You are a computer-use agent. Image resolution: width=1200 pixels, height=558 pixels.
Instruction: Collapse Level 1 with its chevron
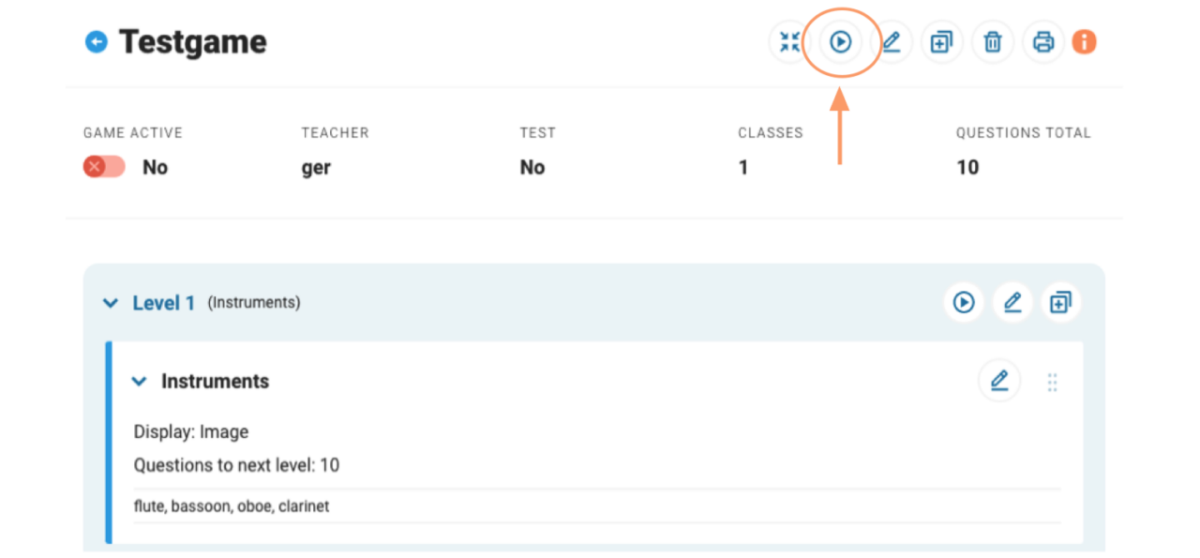(x=111, y=303)
